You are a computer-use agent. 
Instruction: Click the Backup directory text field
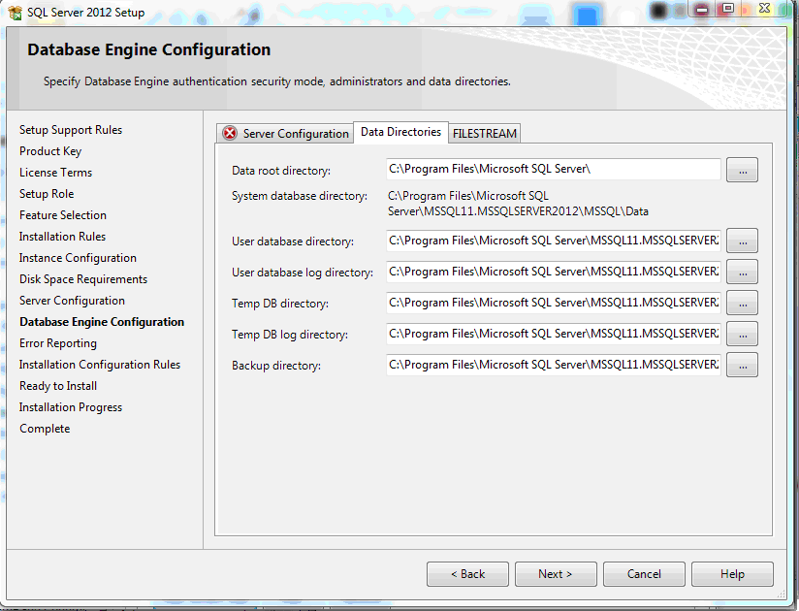553,365
